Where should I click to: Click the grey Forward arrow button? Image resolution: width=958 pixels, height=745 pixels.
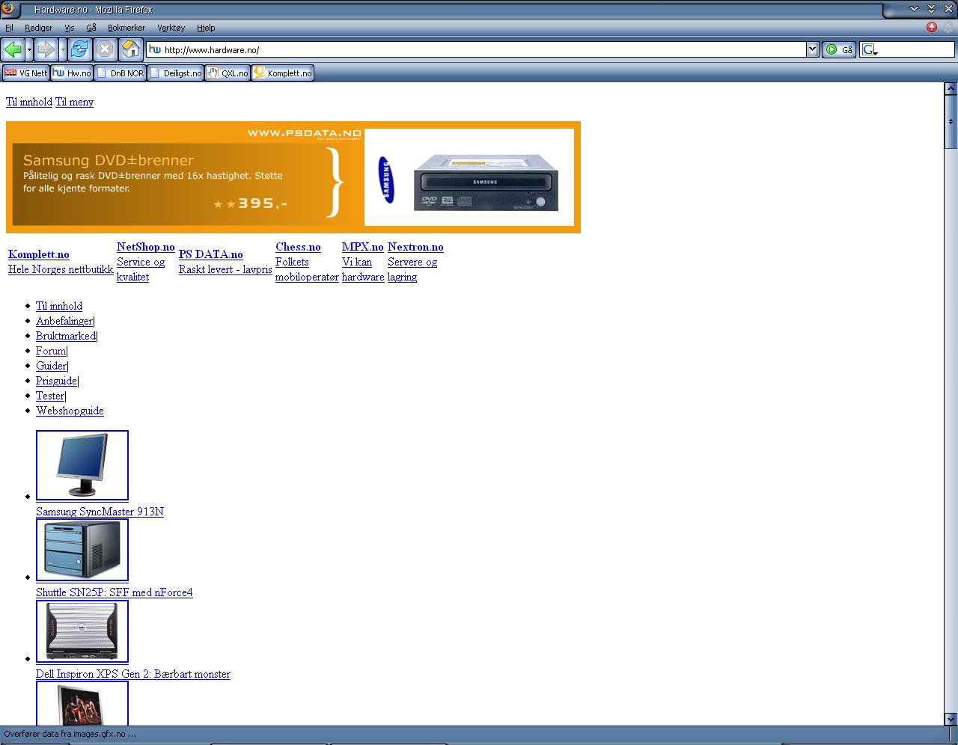pos(46,49)
